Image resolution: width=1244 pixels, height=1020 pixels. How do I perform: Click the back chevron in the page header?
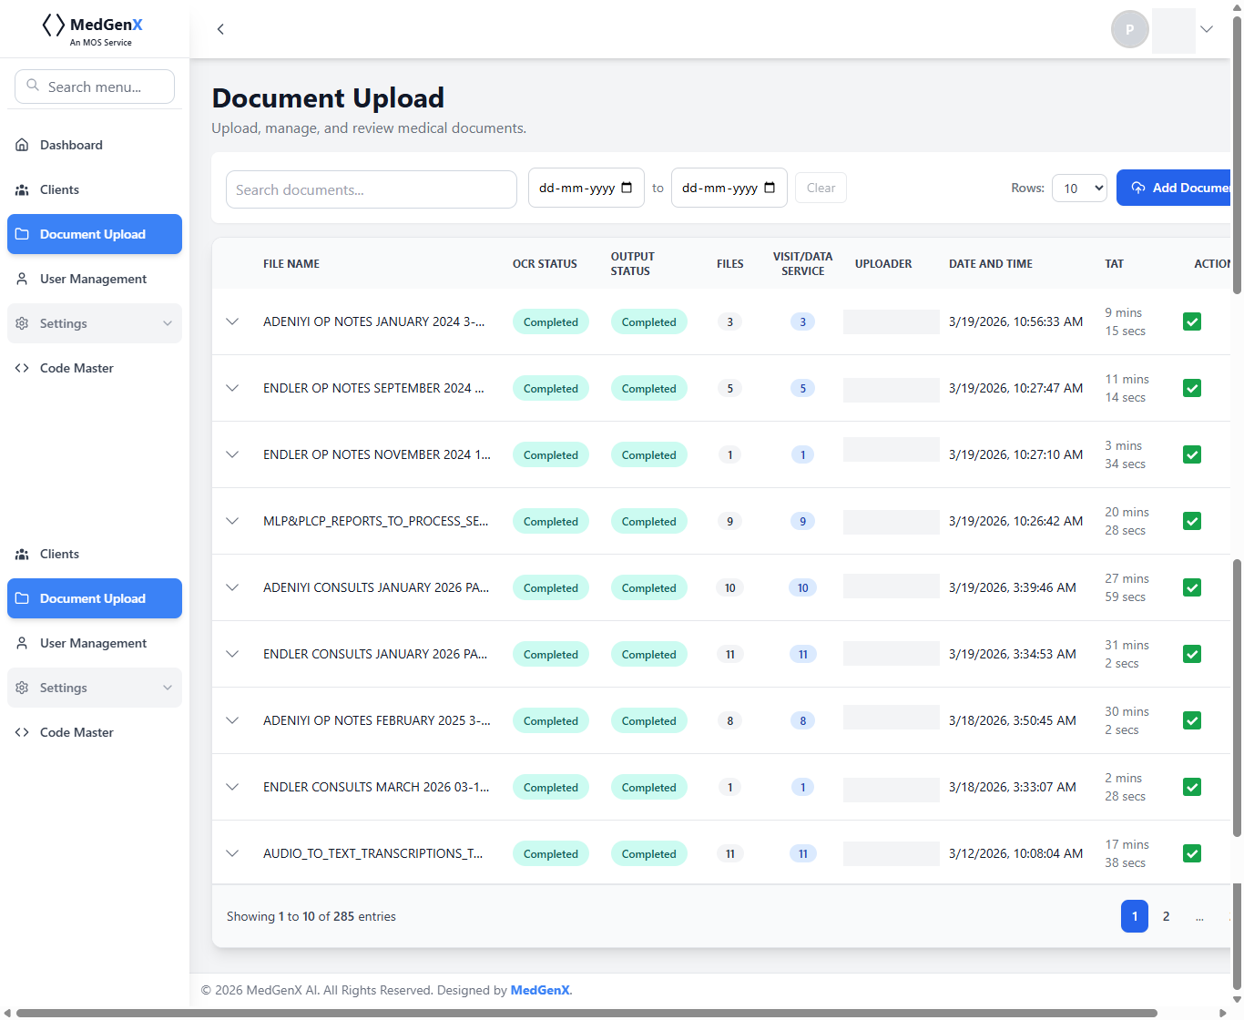pos(220,29)
